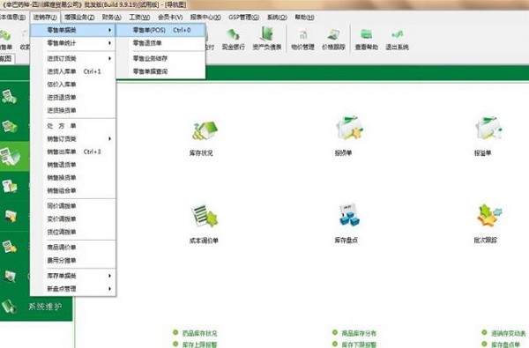Screen dimensions: 529x348
Task: Open the 库存上限报警 report link
Action: (x=199, y=344)
